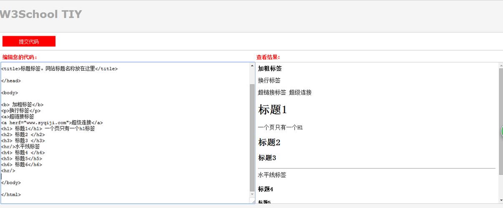The width and height of the screenshot is (503, 208).
Task: Click the 查看结果 label
Action: tap(268, 57)
